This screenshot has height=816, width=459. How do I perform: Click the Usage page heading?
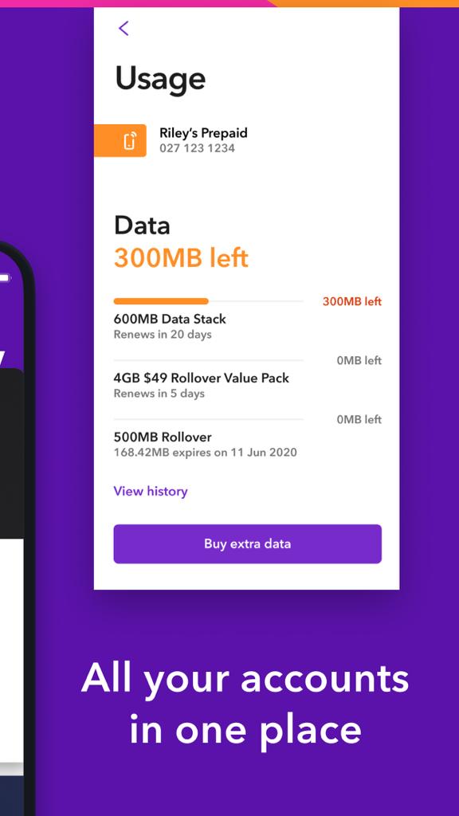click(x=160, y=80)
